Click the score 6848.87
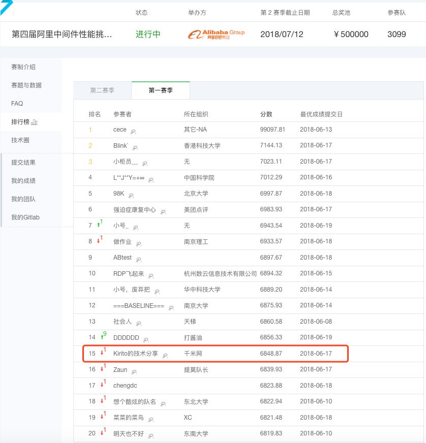 271,354
